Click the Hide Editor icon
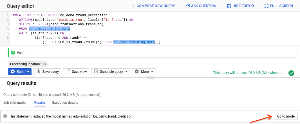Viewport: 300px width, 124px height. (229, 6)
